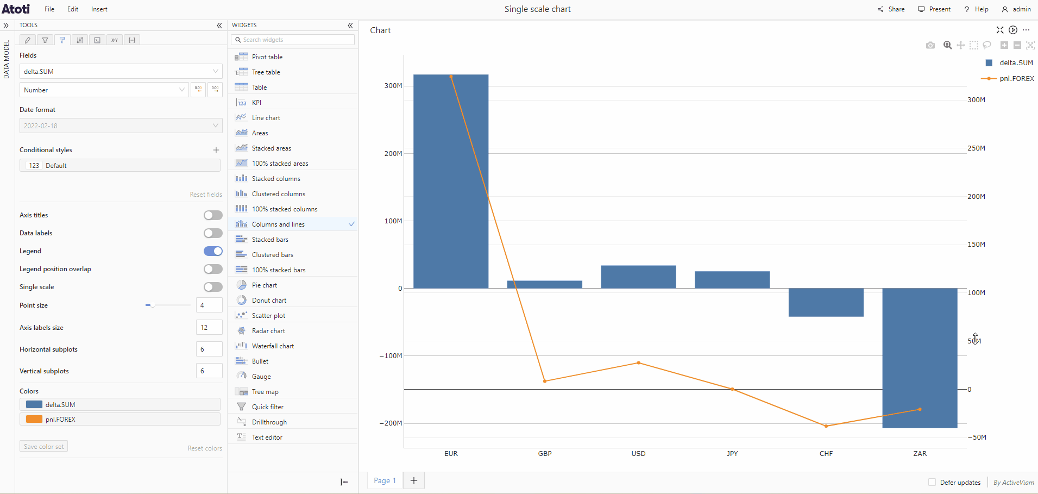Viewport: 1038px width, 494px height.
Task: Open the filter funnel tab in Tools
Action: (45, 40)
